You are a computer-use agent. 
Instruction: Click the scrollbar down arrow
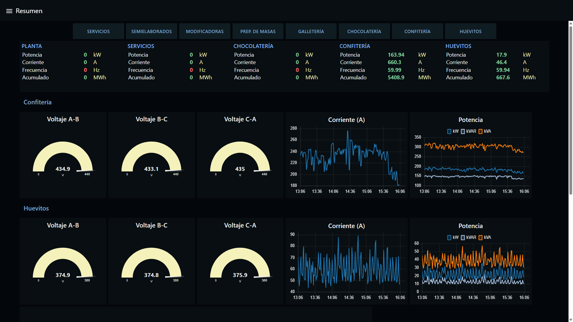571,320
